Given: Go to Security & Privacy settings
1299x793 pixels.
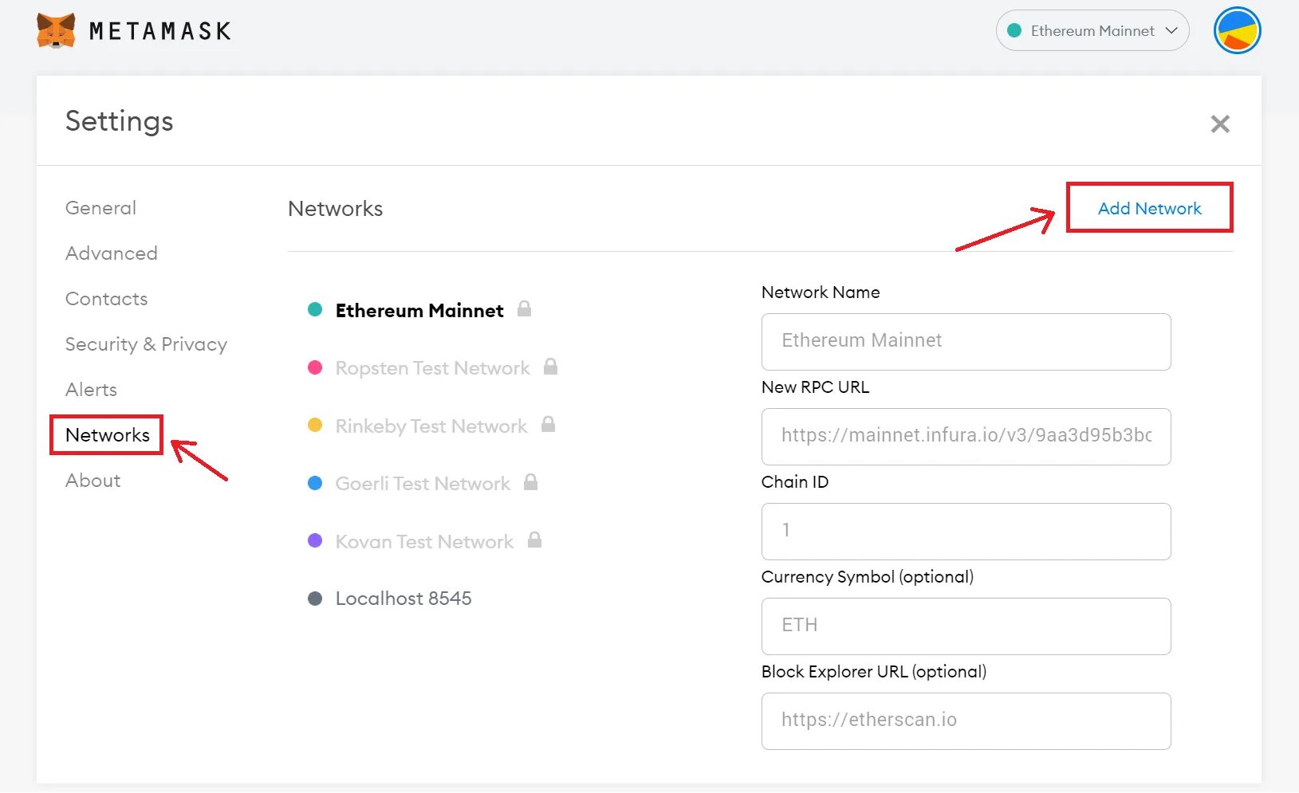Looking at the screenshot, I should [x=146, y=344].
